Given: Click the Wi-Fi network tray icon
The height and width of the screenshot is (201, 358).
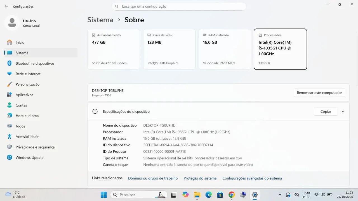Looking at the screenshot, I should pyautogui.click(x=317, y=195).
